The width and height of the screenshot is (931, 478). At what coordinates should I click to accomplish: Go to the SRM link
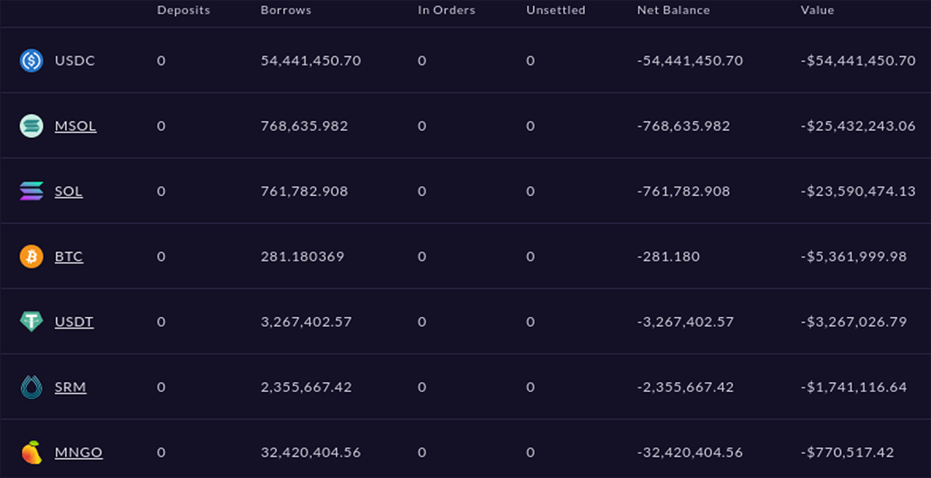point(70,387)
